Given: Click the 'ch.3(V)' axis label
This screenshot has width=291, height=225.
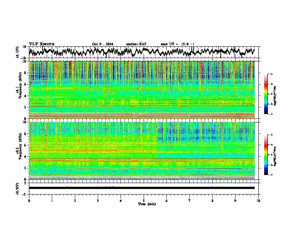Looking at the screenshot, I should (18, 189).
